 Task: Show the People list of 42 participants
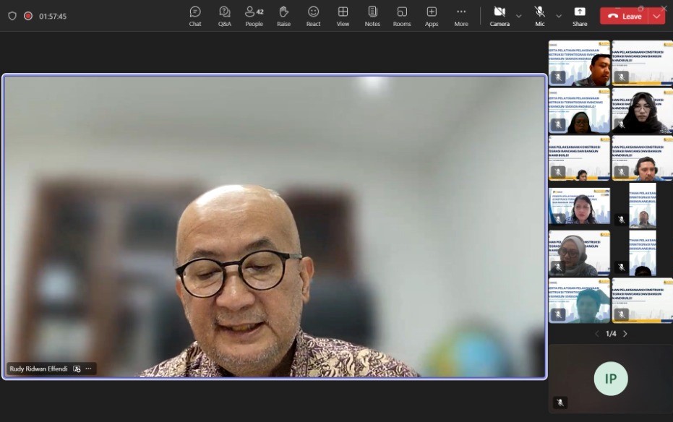[x=254, y=16]
